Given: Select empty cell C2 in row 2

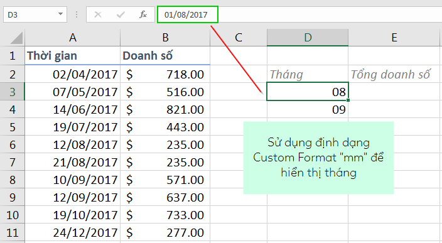Looking at the screenshot, I should point(239,74).
